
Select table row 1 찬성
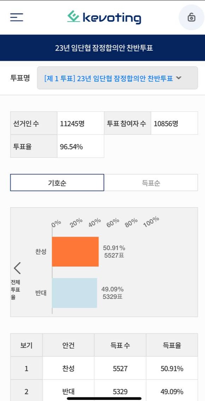pos(104,368)
